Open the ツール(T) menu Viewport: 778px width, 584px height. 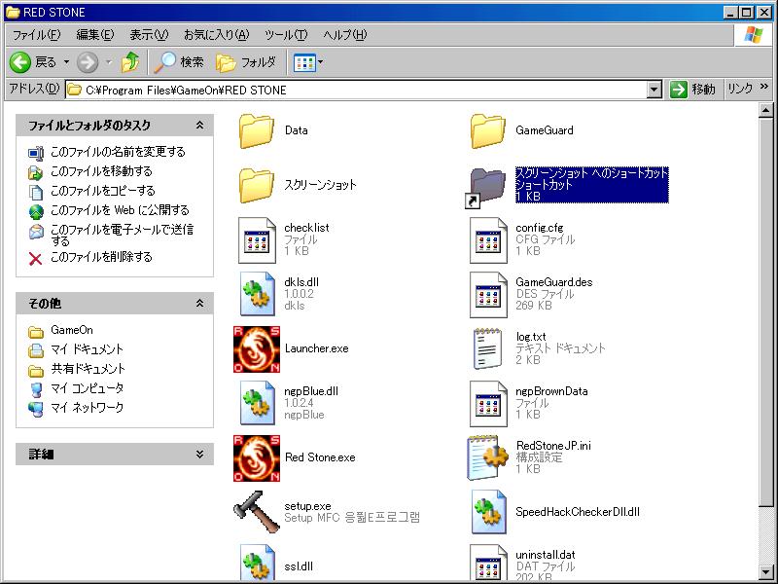click(x=286, y=35)
